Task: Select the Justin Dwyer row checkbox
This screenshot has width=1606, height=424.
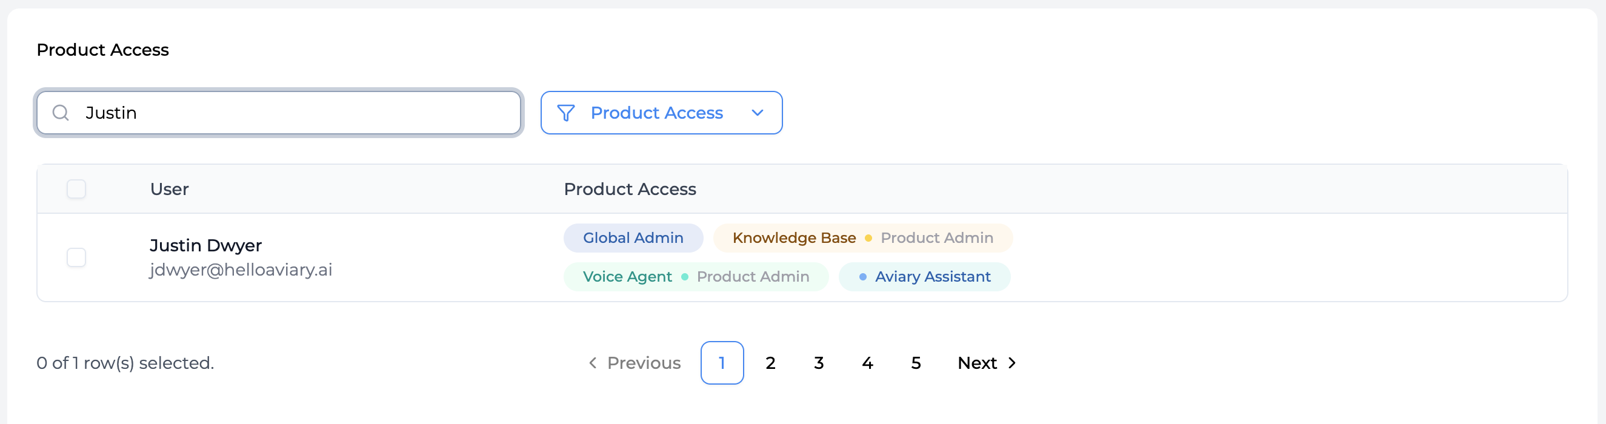Action: [76, 257]
